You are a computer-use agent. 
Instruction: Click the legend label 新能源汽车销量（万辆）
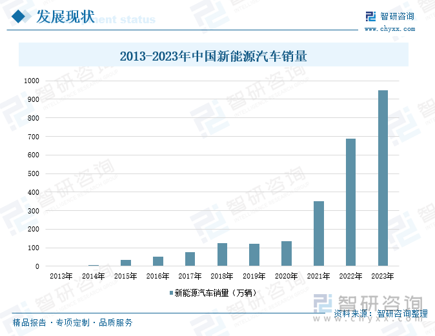(216, 293)
